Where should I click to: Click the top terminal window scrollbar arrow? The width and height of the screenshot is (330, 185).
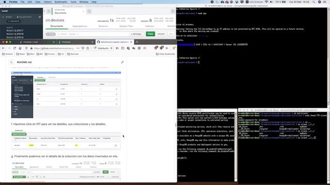328,9
